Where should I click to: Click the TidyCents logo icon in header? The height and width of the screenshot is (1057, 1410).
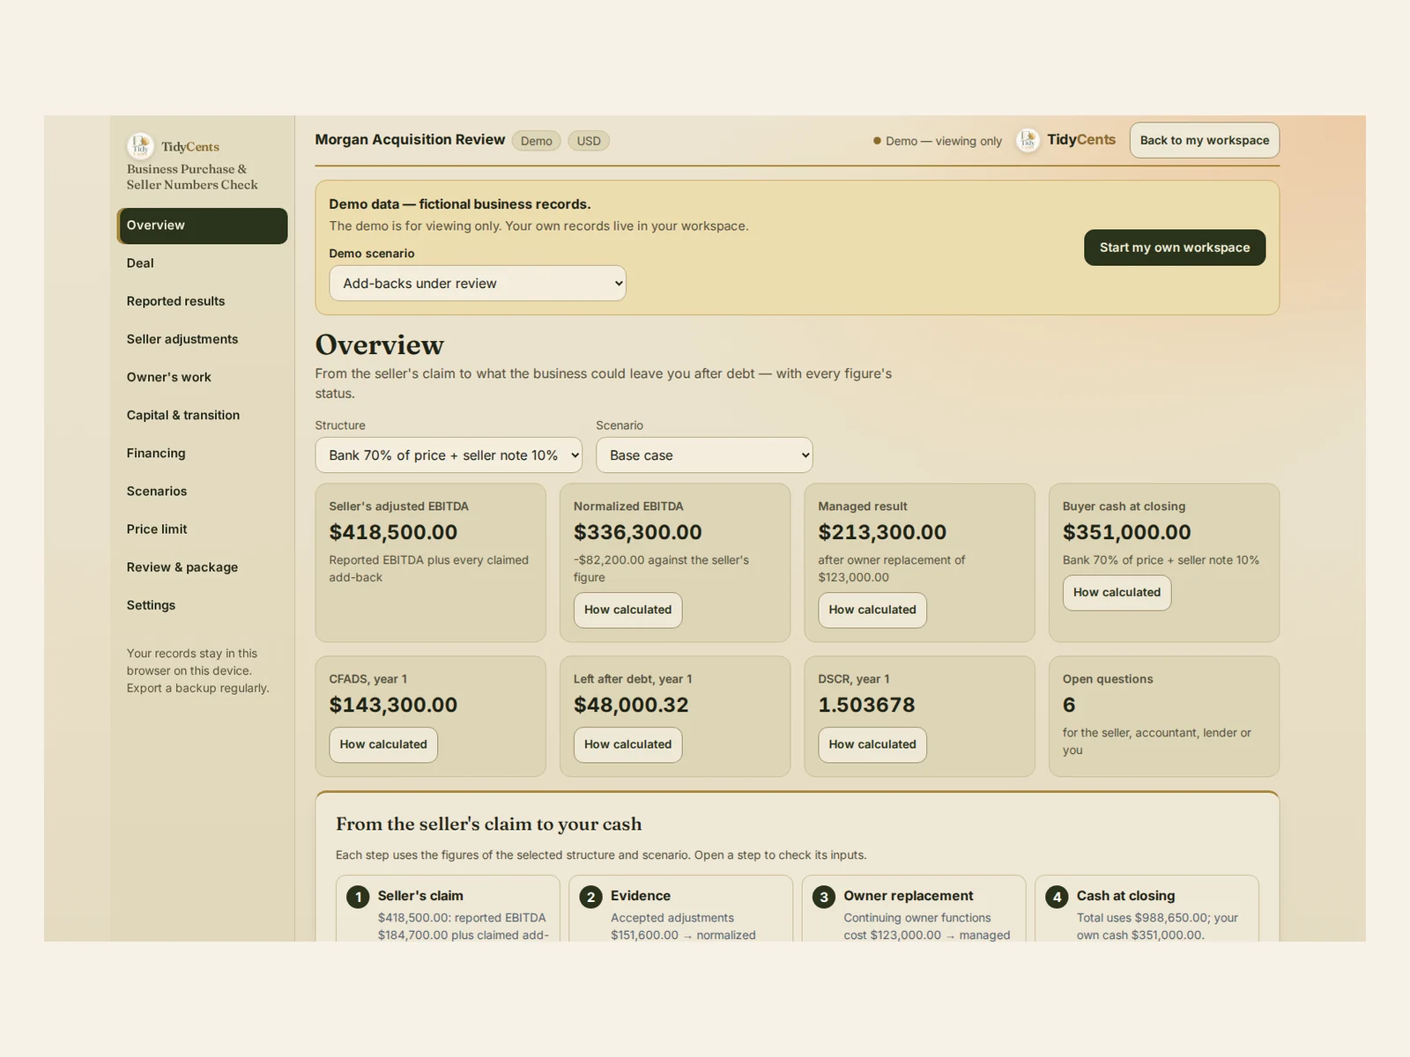point(1028,140)
